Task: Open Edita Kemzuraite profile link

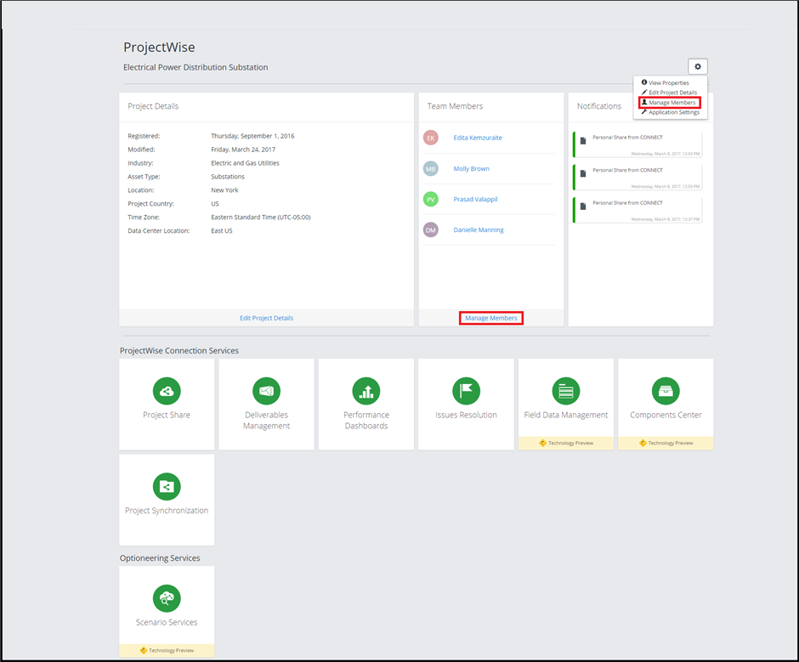Action: click(478, 138)
